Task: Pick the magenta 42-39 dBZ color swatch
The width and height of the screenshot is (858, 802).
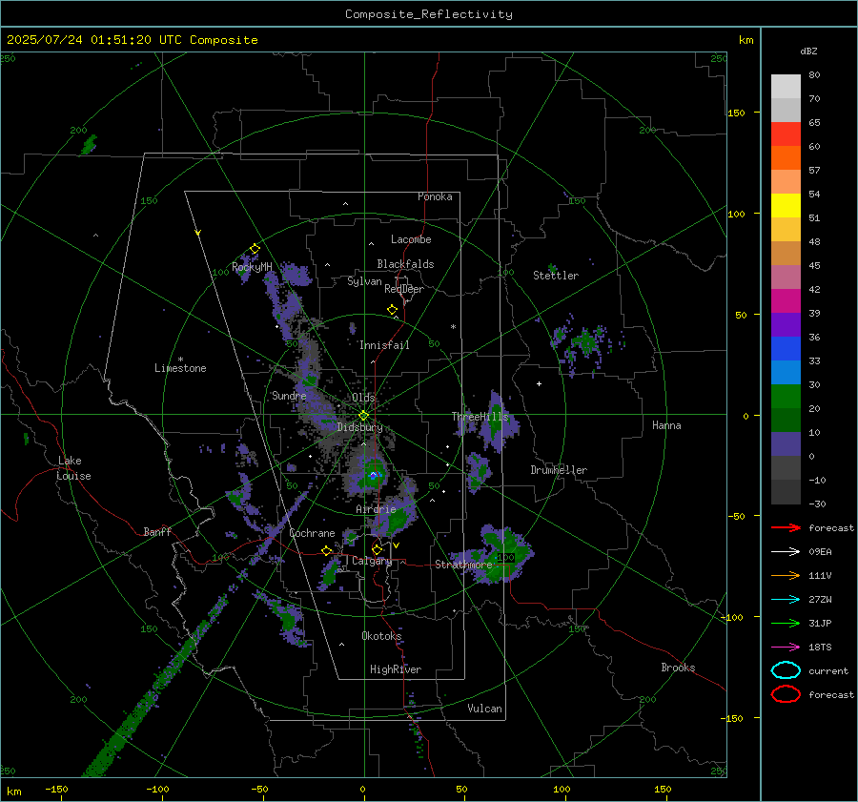Action: (x=786, y=301)
